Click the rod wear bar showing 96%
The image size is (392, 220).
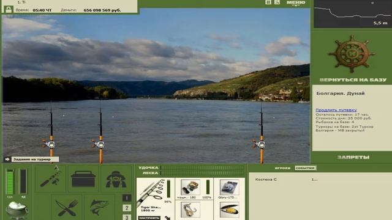tap(168, 189)
